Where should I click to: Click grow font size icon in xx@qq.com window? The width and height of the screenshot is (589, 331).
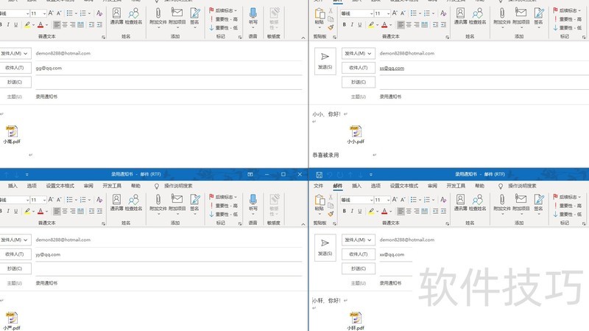coord(395,200)
